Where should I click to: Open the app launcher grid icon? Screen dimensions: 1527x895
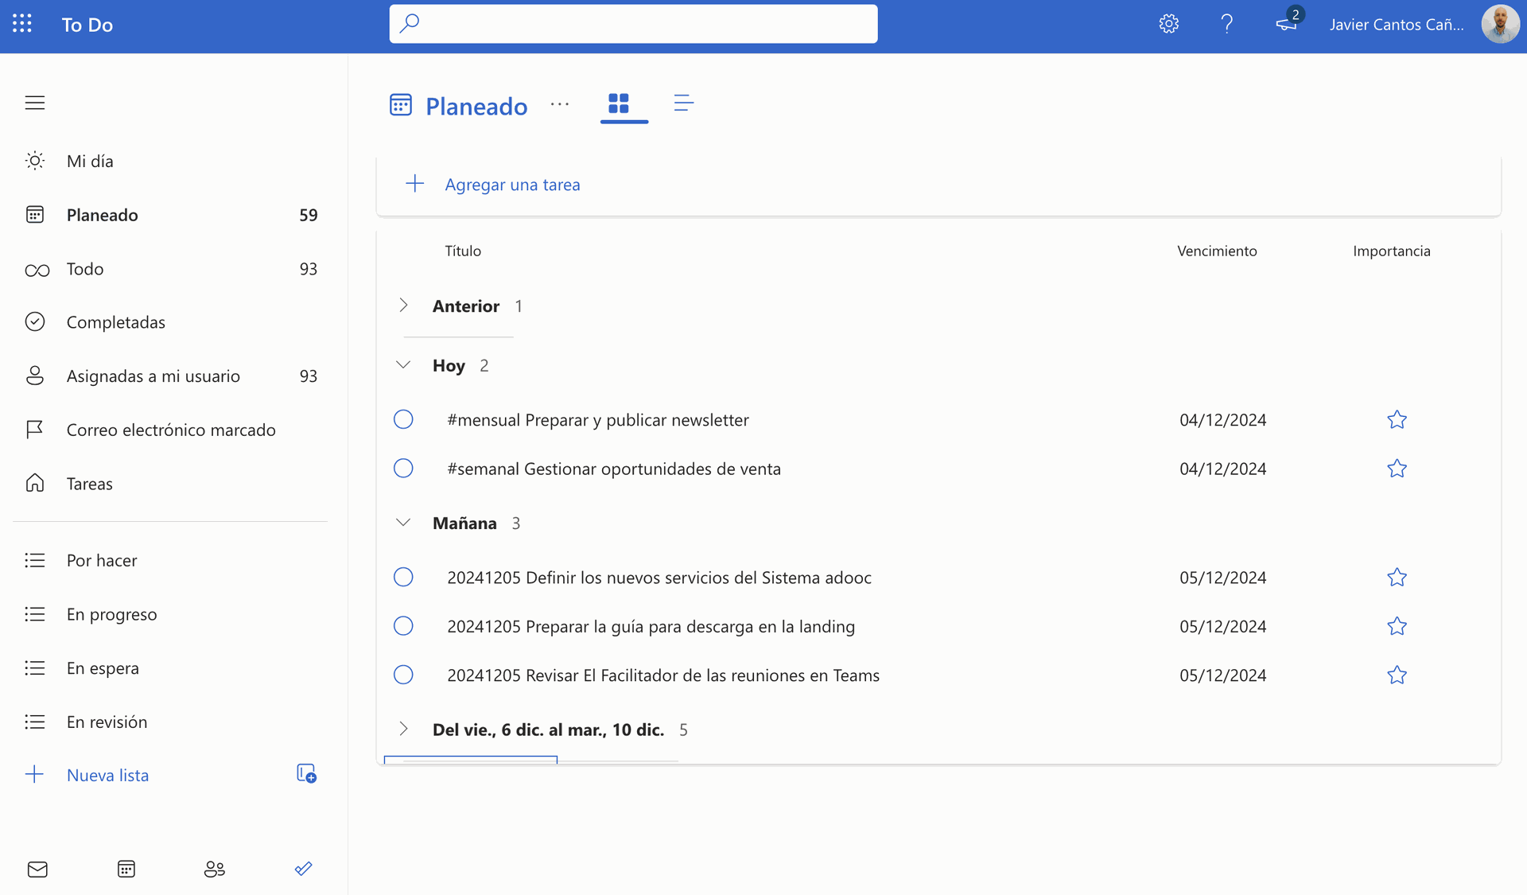point(22,24)
